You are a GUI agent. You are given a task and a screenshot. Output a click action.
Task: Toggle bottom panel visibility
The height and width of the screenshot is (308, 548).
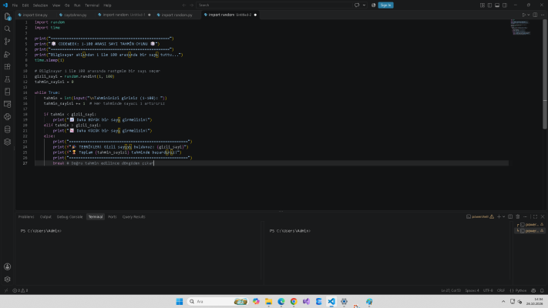pyautogui.click(x=497, y=5)
